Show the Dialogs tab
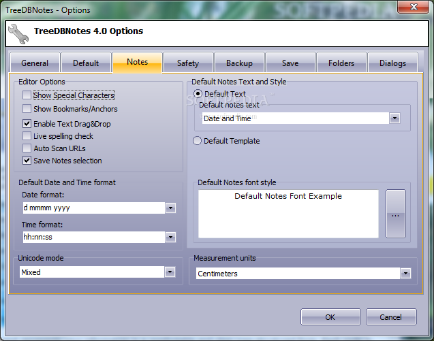Screen dimensions: 434x341 [392, 63]
